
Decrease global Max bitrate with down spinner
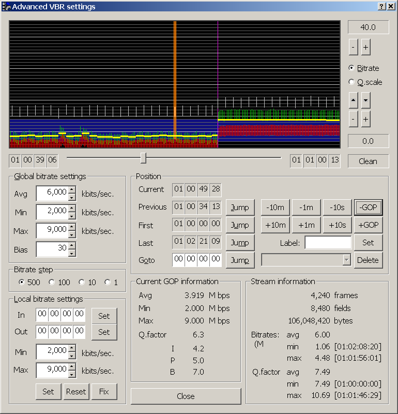coord(72,234)
